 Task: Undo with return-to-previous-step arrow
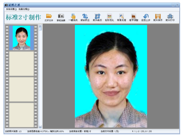146,18
